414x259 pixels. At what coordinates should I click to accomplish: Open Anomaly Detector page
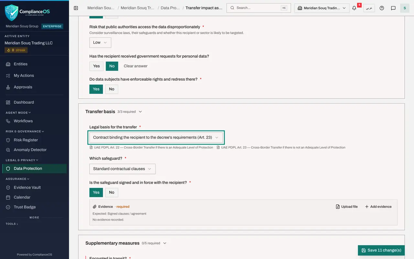[34, 150]
